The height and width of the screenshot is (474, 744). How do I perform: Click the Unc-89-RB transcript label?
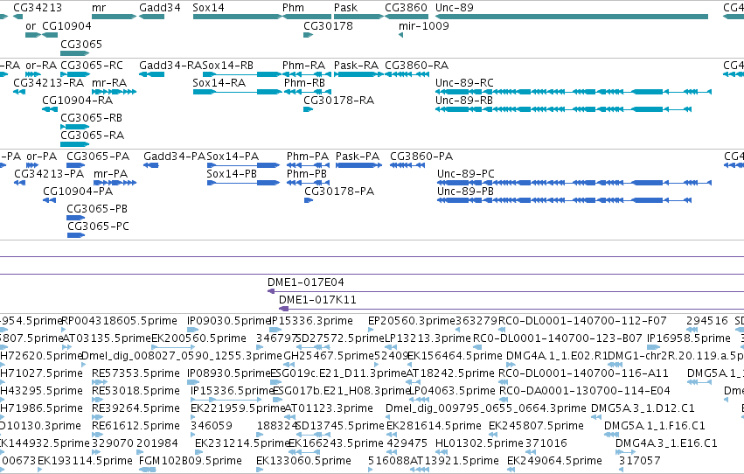coord(464,100)
